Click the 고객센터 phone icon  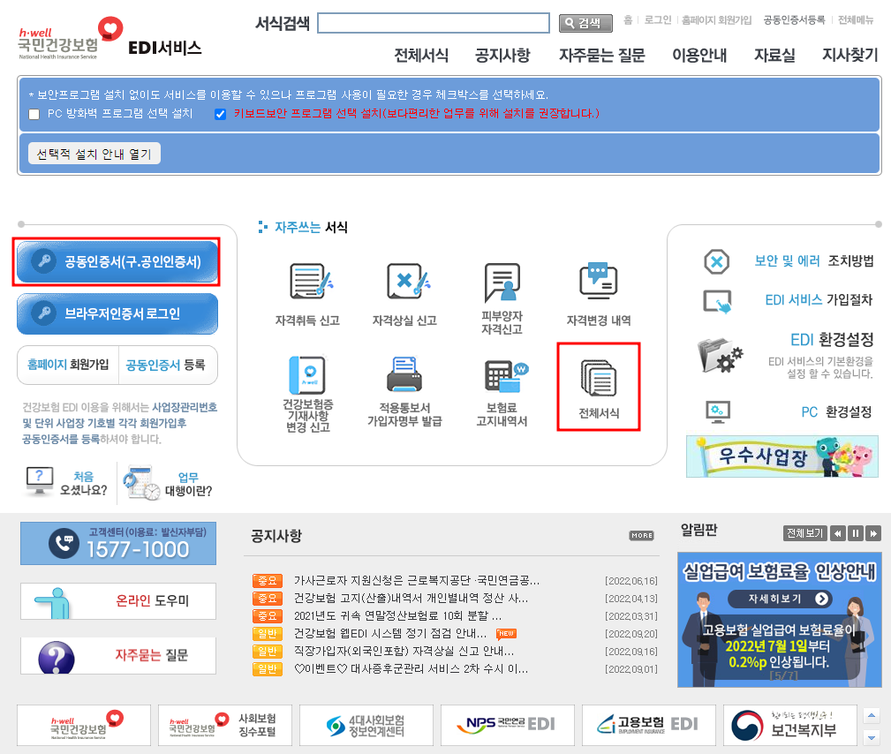tap(64, 543)
